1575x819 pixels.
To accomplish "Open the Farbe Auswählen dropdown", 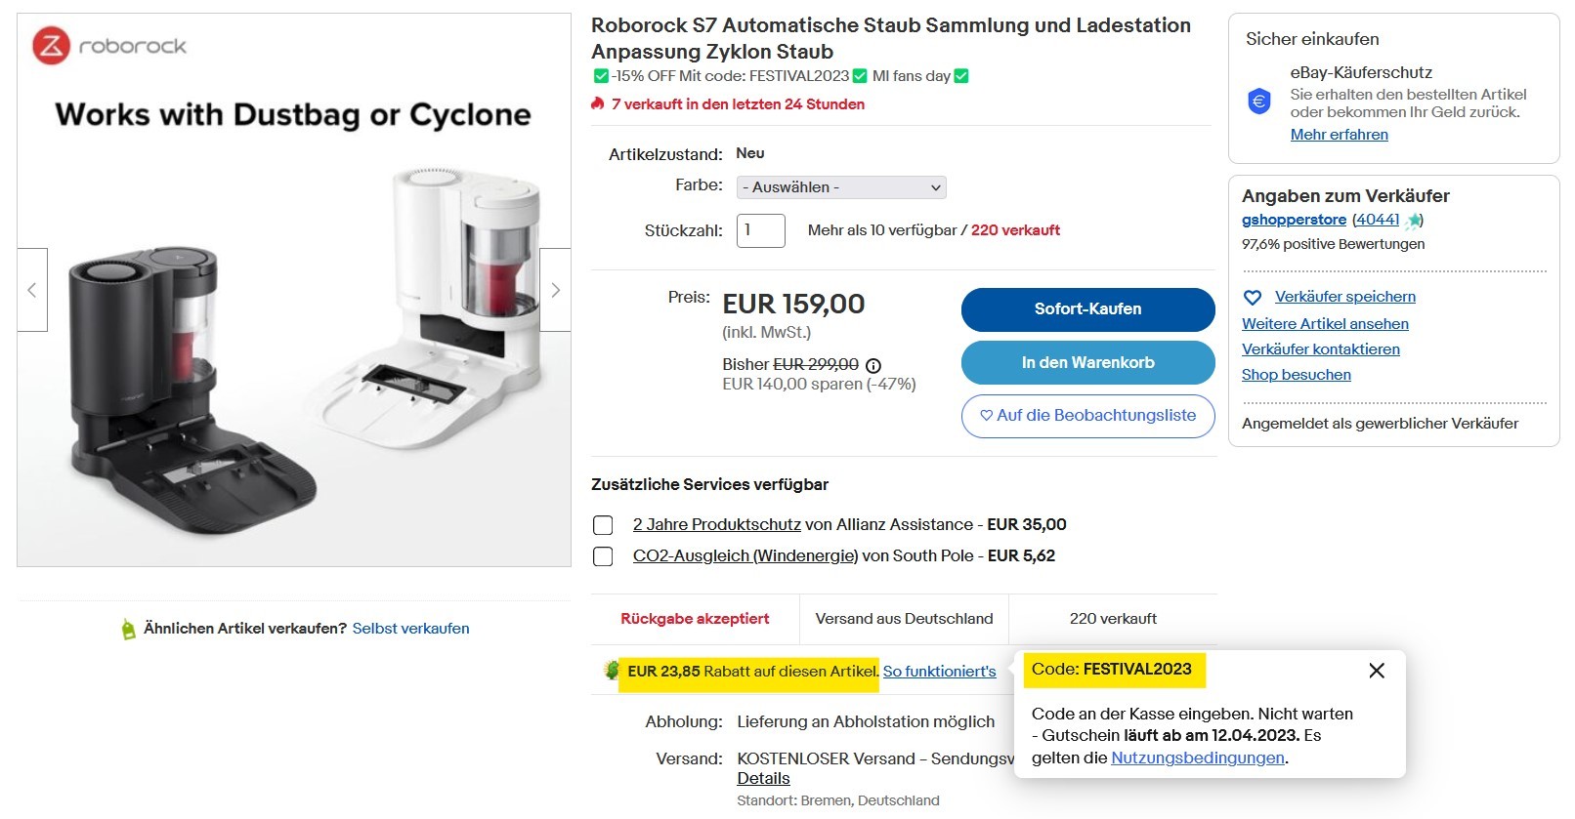I will click(841, 187).
